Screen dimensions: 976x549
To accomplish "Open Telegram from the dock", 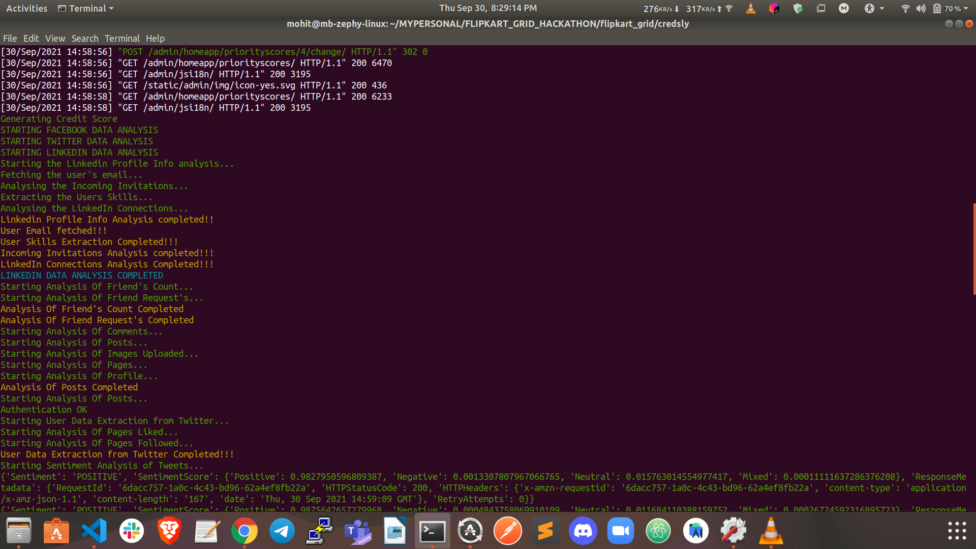I will tap(282, 531).
